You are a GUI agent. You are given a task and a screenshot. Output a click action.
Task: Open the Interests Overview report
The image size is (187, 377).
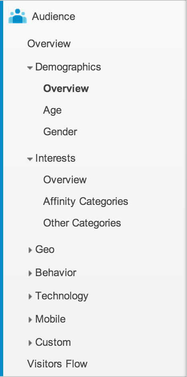point(65,180)
